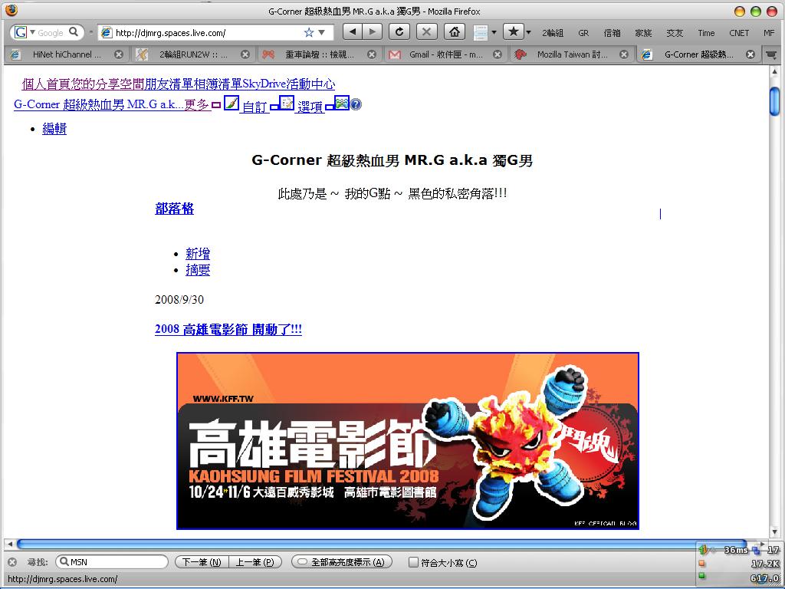Open the 2輪組 bookmark
Viewport: 785px width, 589px height.
553,33
